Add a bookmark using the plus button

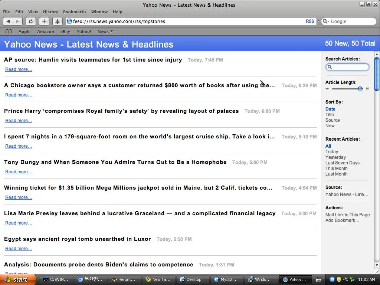pyautogui.click(x=44, y=21)
